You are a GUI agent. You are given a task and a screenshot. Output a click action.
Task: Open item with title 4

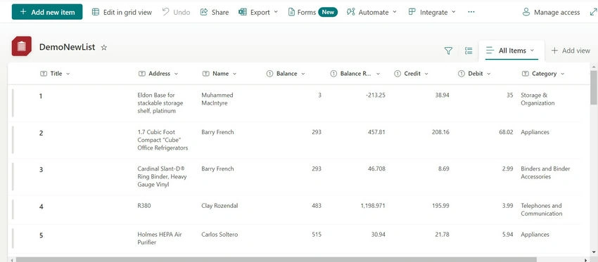click(x=42, y=207)
